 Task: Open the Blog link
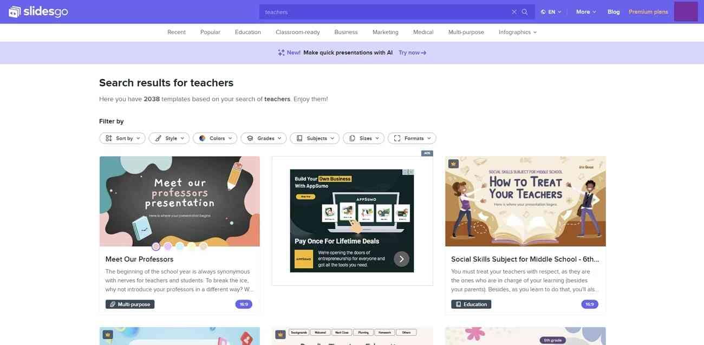(x=614, y=12)
